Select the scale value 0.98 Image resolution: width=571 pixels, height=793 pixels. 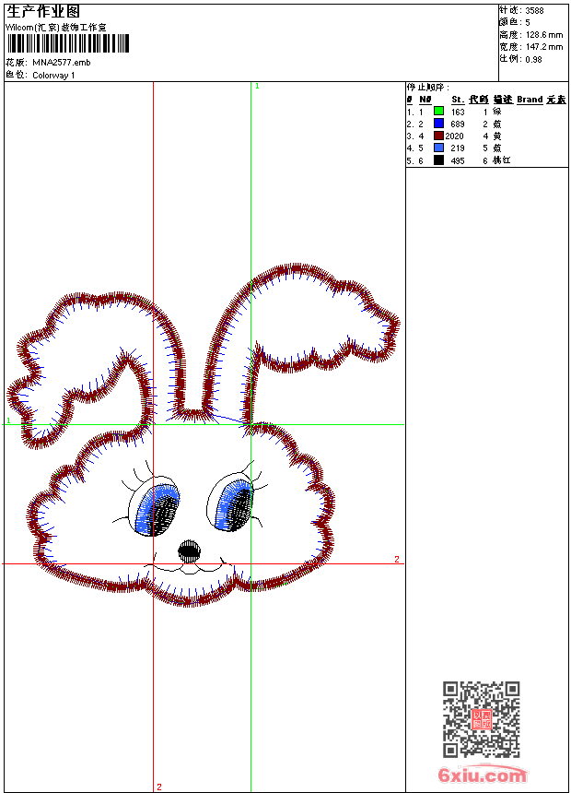533,59
